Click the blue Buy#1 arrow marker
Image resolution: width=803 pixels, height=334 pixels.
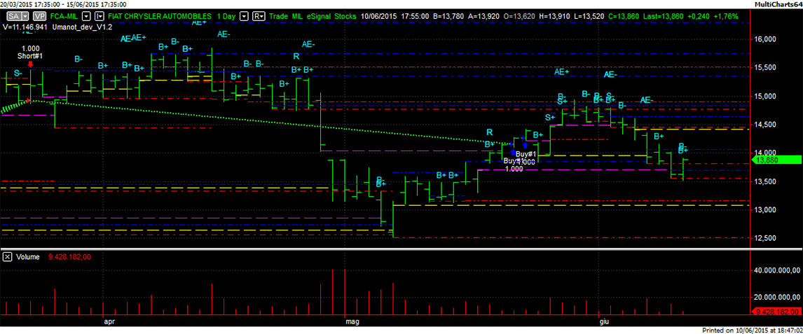click(x=525, y=146)
